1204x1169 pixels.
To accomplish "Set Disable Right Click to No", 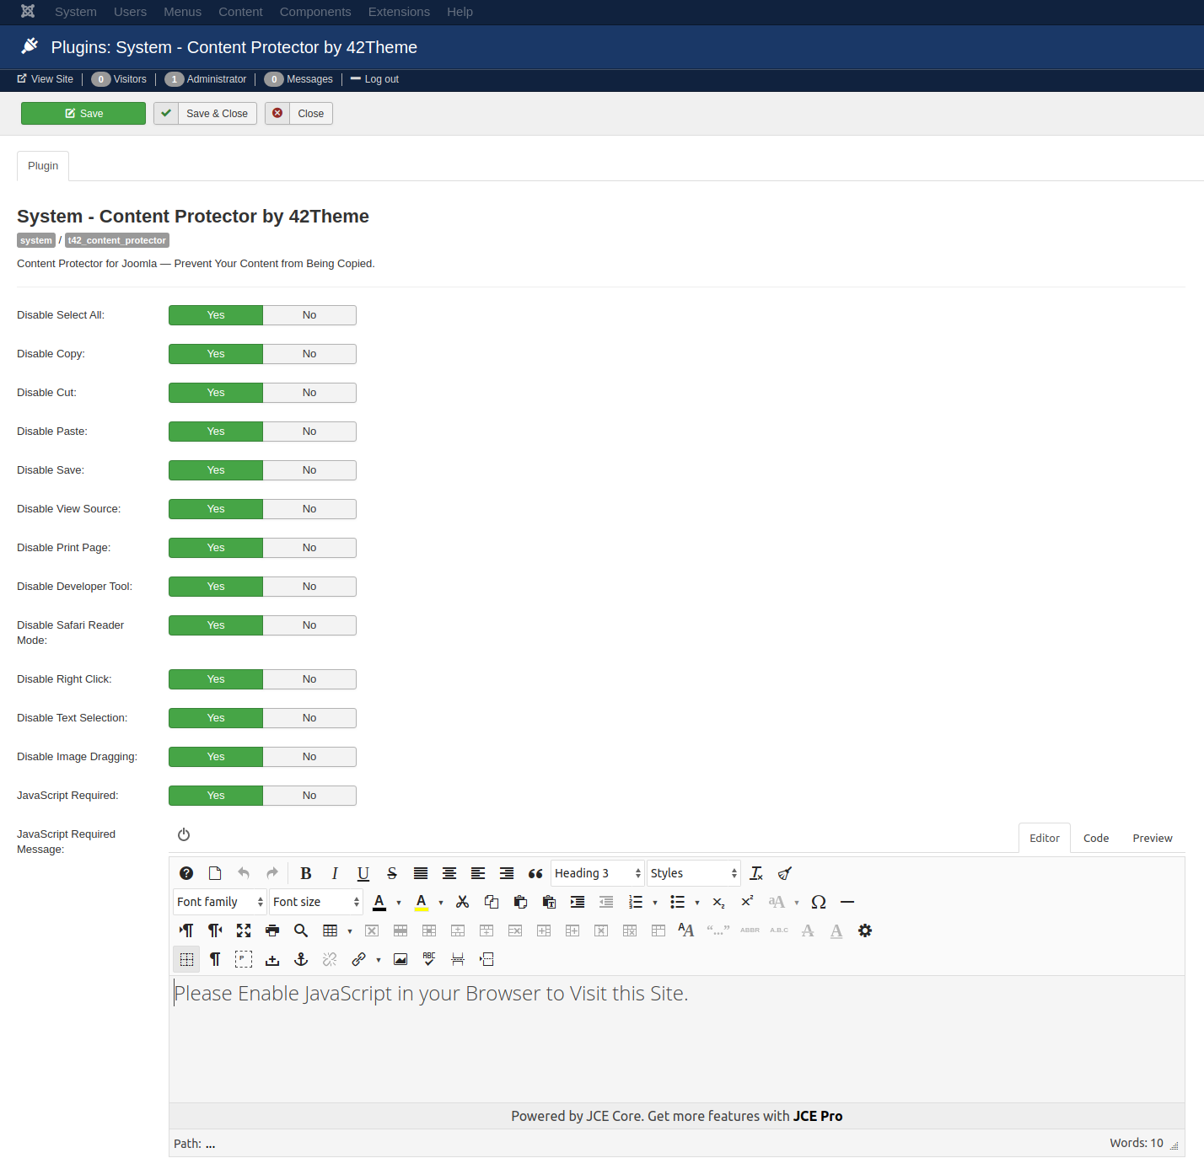I will 309,679.
